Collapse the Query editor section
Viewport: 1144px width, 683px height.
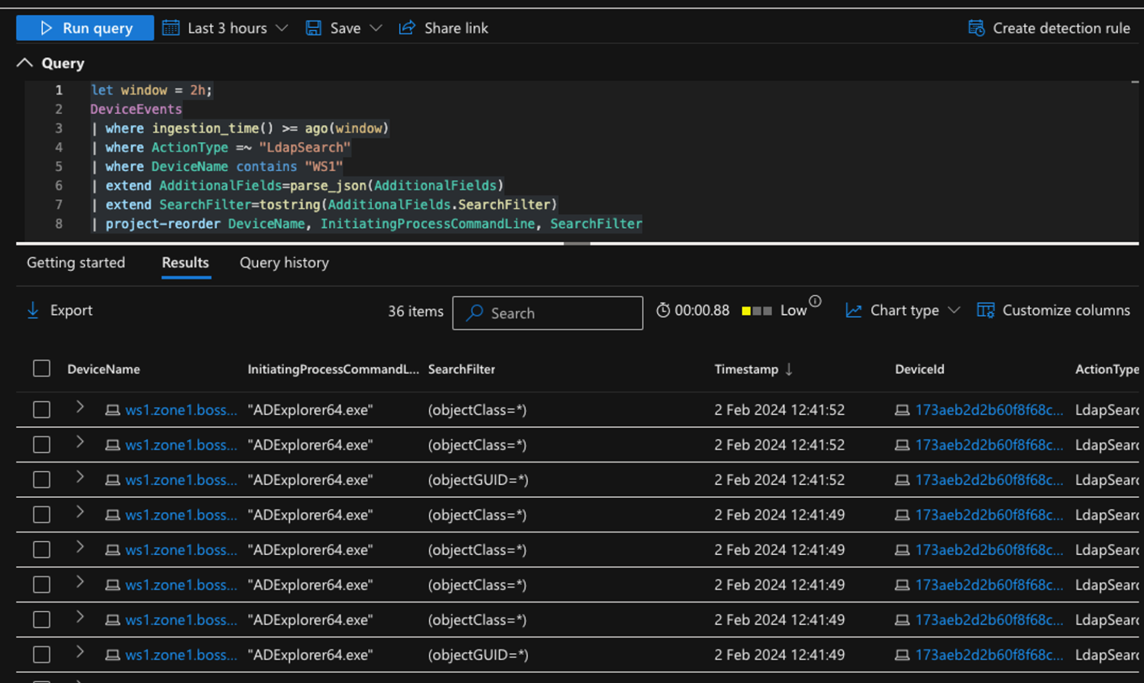pyautogui.click(x=24, y=63)
